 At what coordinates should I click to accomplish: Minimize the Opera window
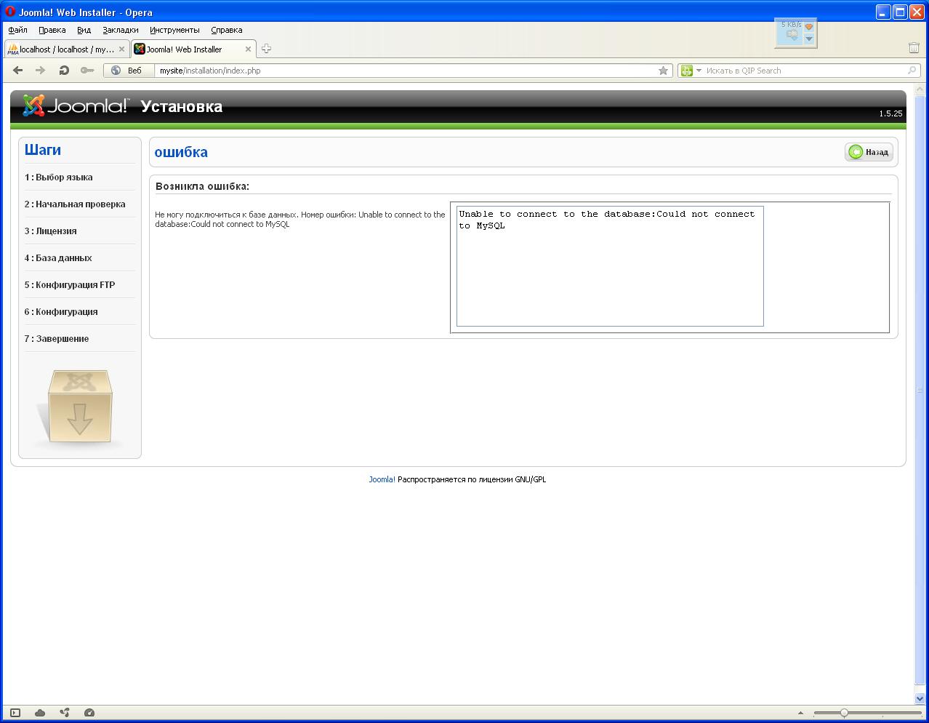882,12
